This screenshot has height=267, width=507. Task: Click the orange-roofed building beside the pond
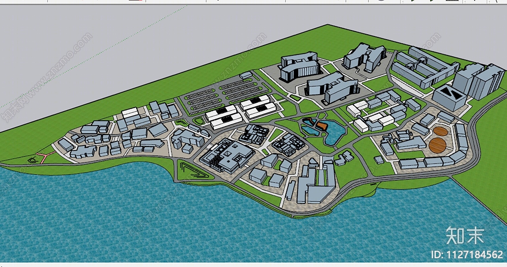coord(321,126)
